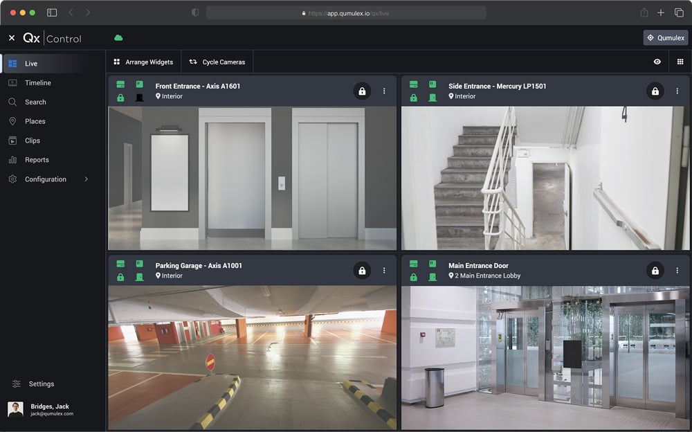Expand the Configuration menu chevron

click(86, 179)
